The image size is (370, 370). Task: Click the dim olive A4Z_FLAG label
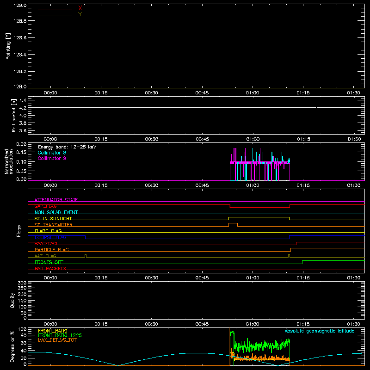coord(45,256)
